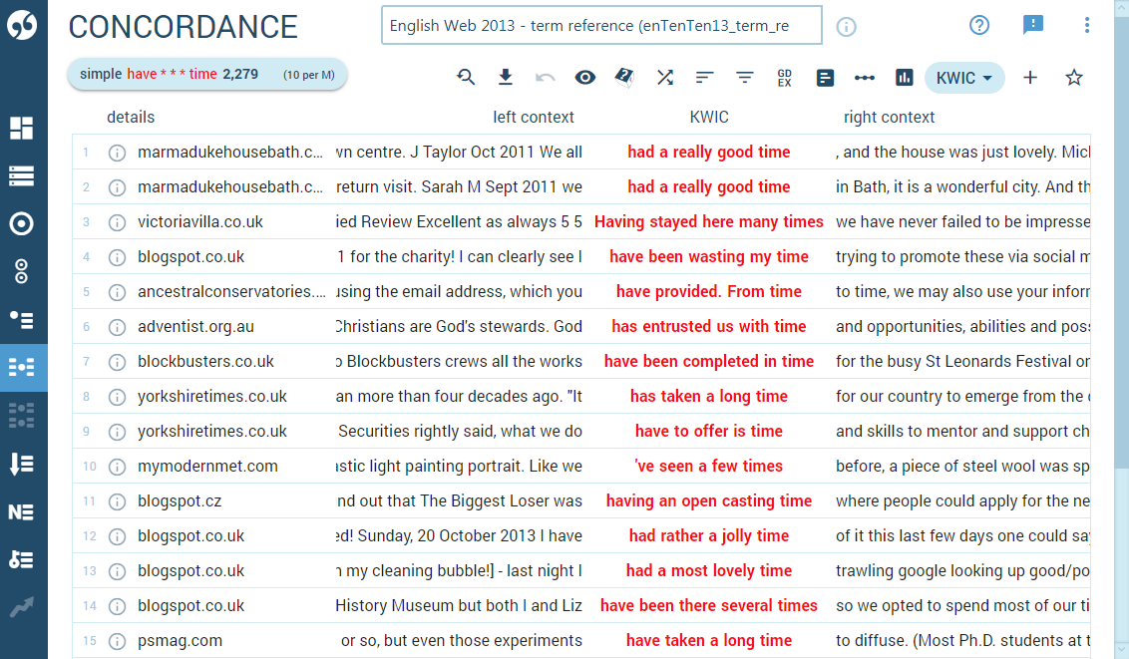Expand the KWIC view dropdown
This screenshot has width=1129, height=659.
(963, 78)
